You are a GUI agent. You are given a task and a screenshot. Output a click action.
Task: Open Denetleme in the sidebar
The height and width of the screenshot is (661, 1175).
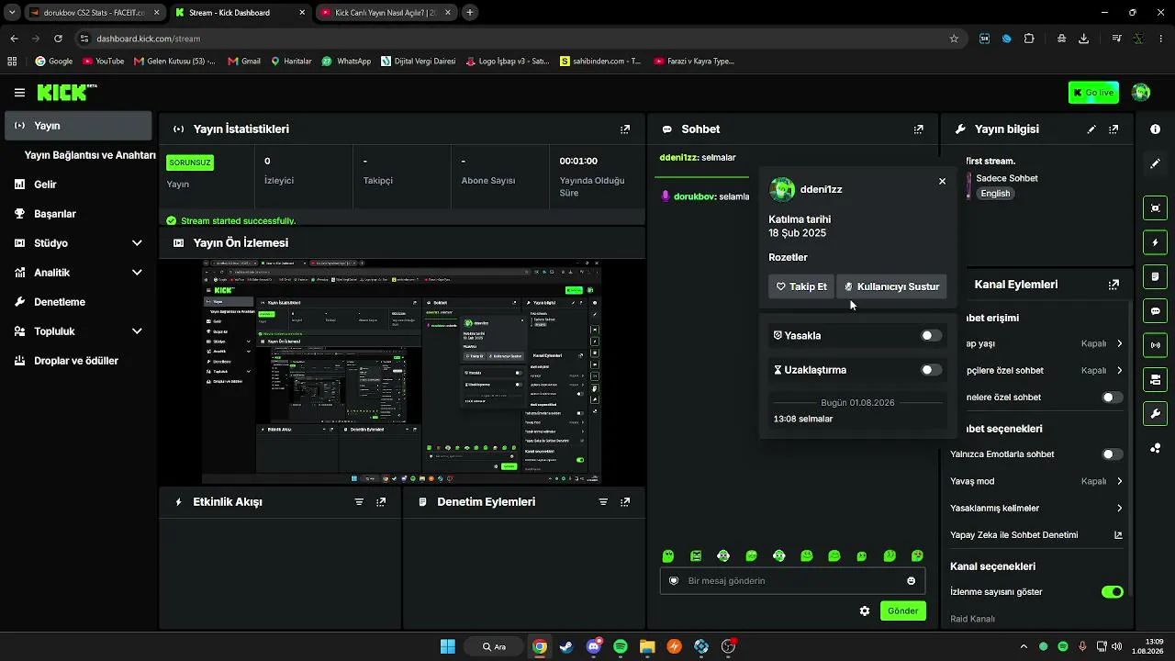tap(79, 302)
